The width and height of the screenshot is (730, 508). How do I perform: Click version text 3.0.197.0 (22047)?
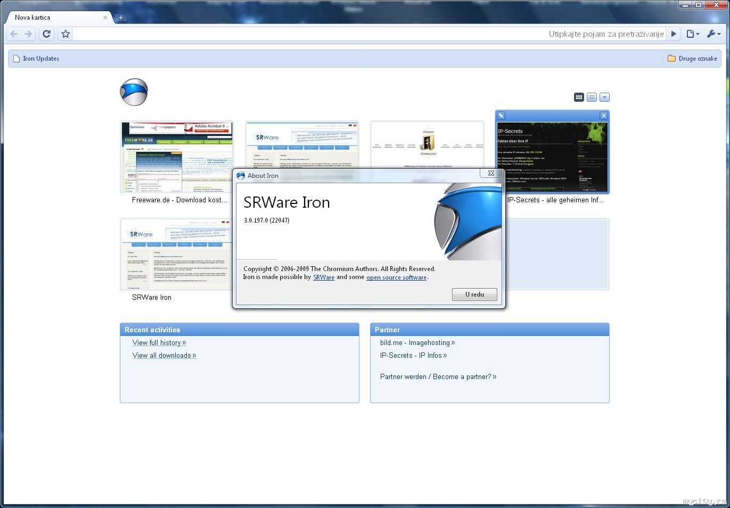267,220
